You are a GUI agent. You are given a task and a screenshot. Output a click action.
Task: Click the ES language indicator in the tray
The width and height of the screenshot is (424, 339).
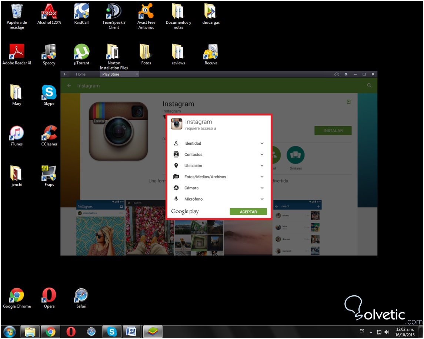tap(362, 331)
